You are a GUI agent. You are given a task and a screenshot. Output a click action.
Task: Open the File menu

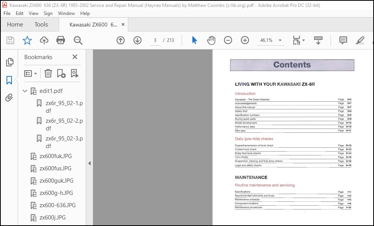(7, 13)
